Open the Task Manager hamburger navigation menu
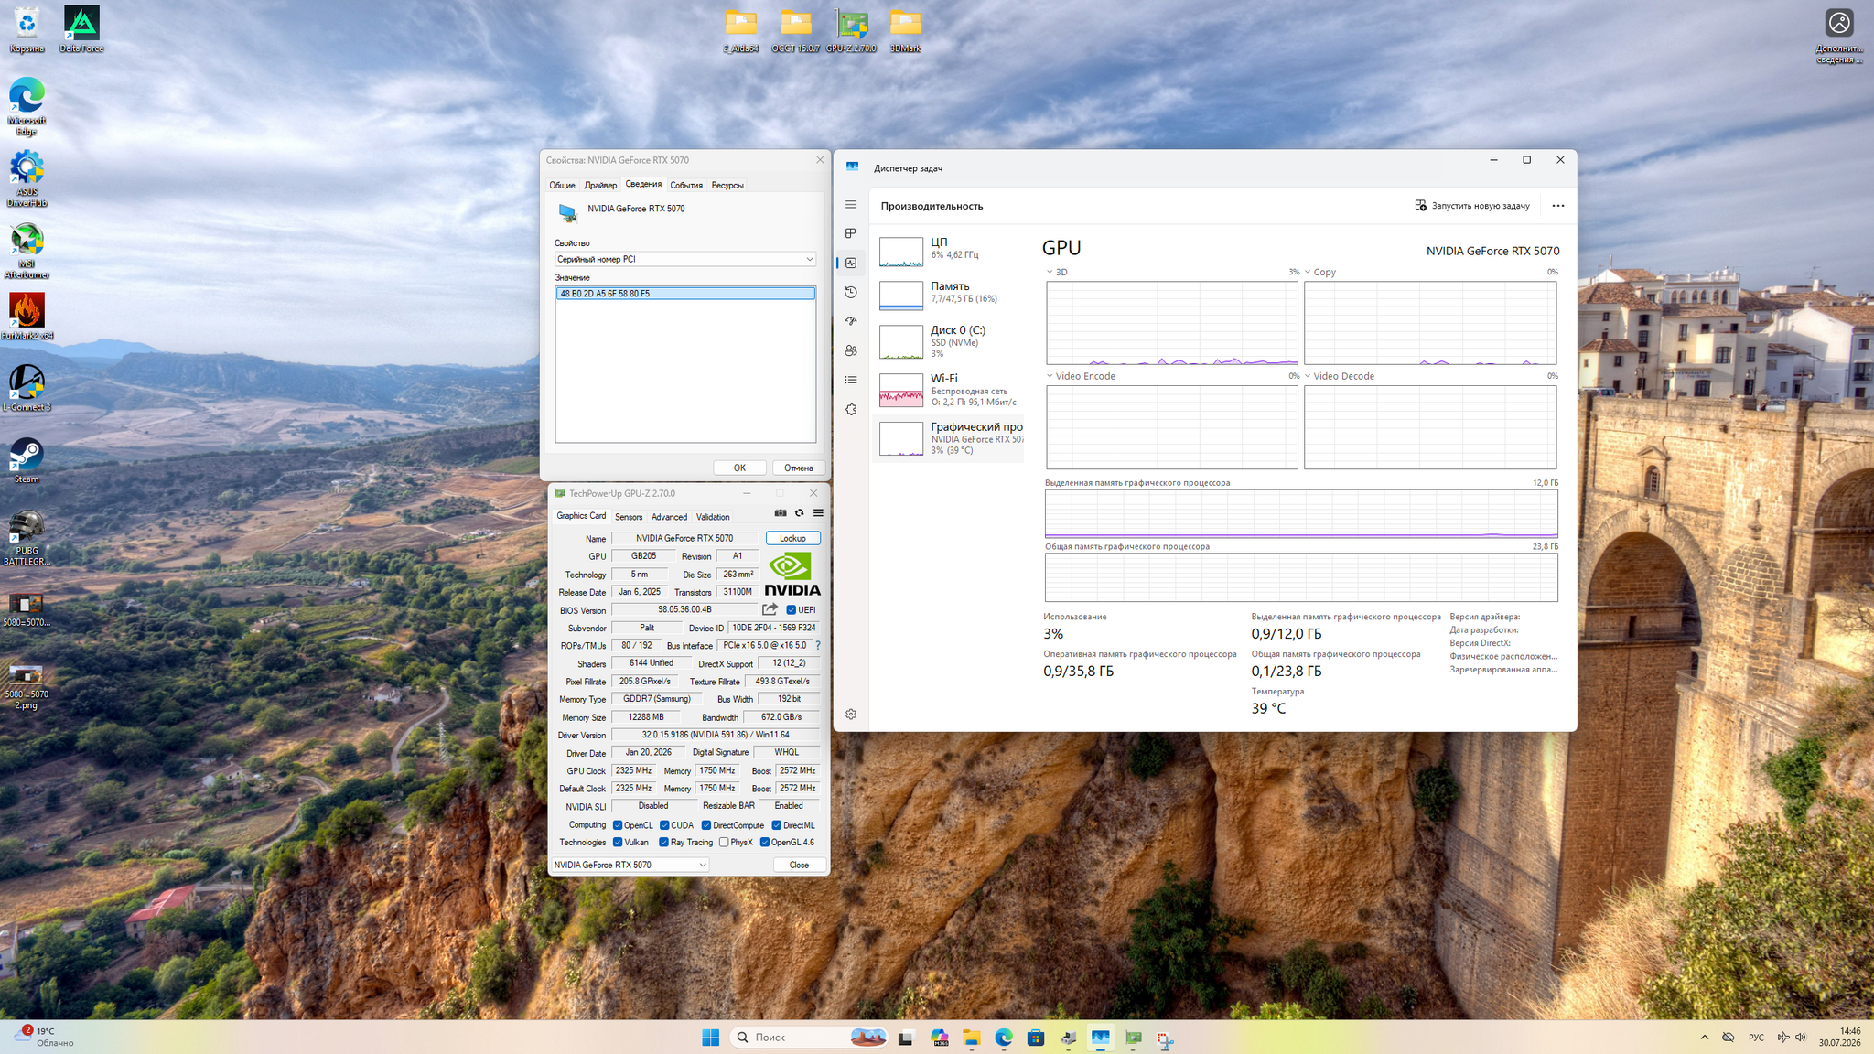Viewport: 1874px width, 1054px height. coord(851,205)
